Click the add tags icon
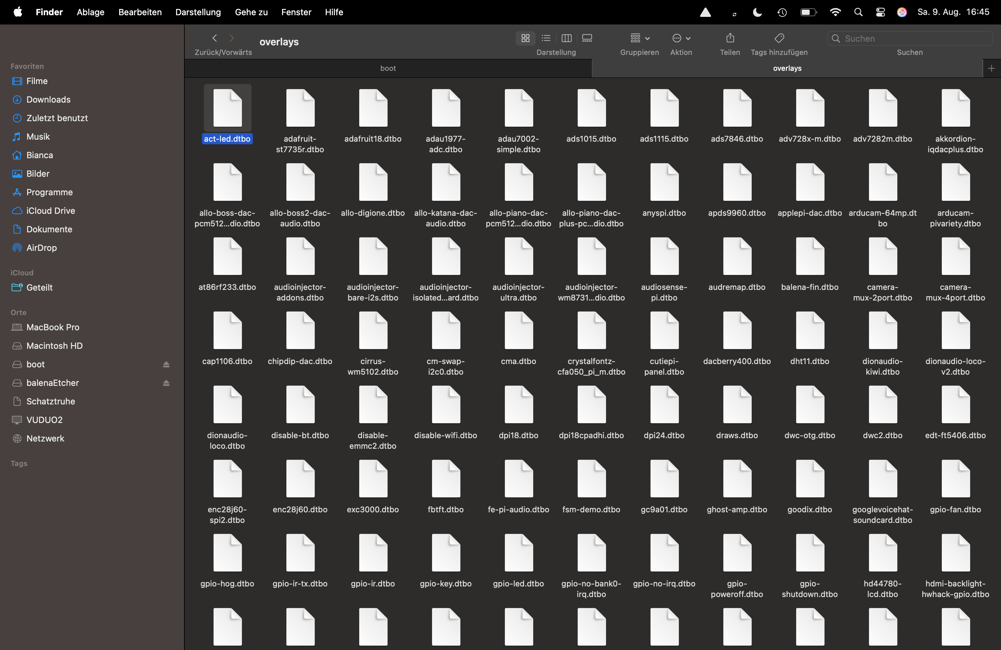The height and width of the screenshot is (650, 1001). pyautogui.click(x=779, y=38)
